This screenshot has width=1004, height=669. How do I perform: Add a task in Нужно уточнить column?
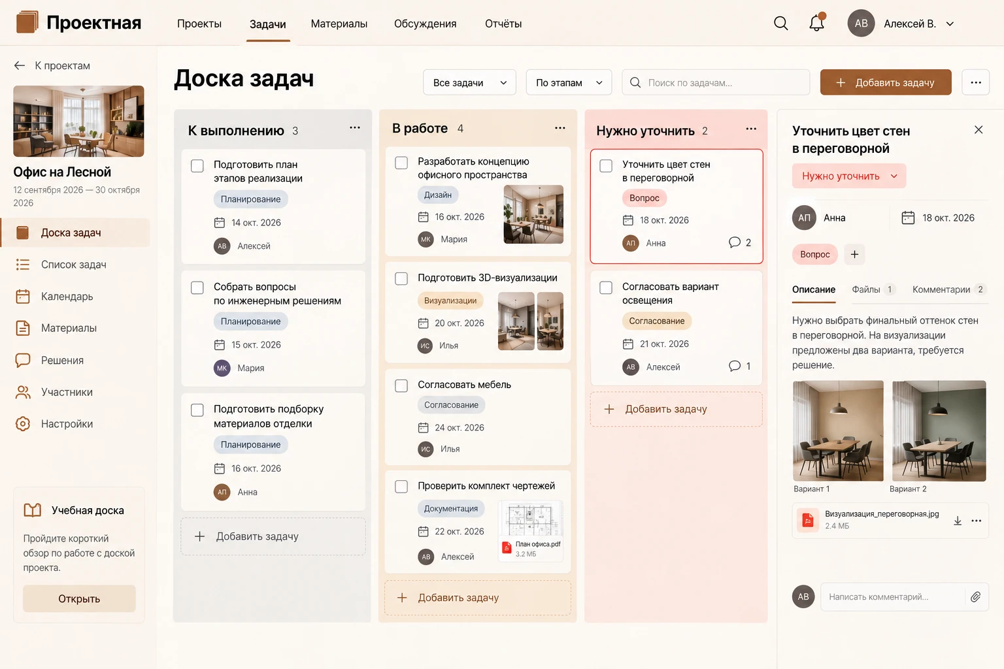click(x=677, y=409)
